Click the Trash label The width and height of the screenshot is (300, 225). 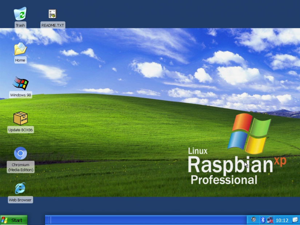click(x=20, y=25)
